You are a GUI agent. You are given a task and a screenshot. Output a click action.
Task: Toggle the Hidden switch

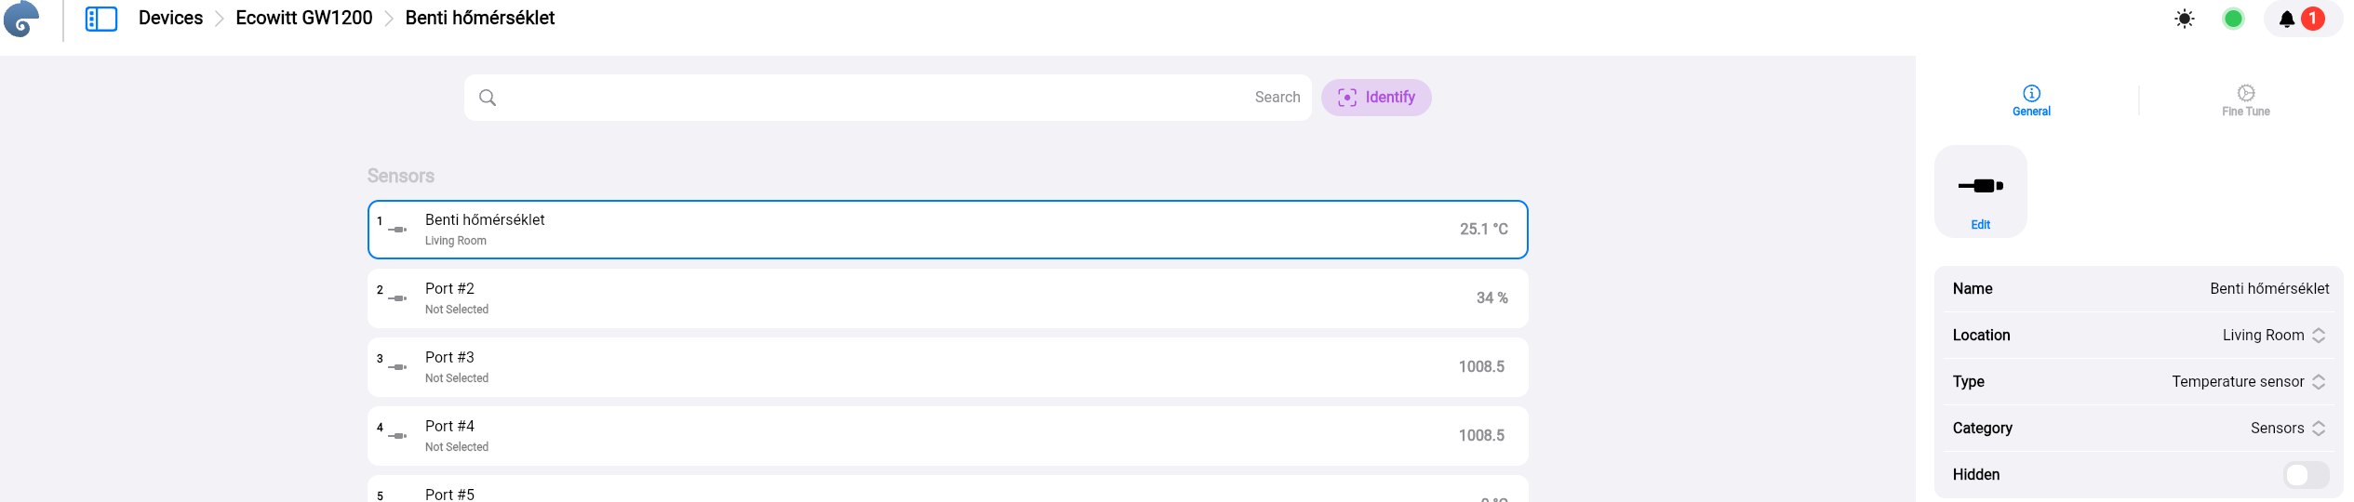pos(2305,475)
